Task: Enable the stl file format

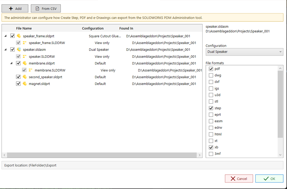Action: point(211,101)
